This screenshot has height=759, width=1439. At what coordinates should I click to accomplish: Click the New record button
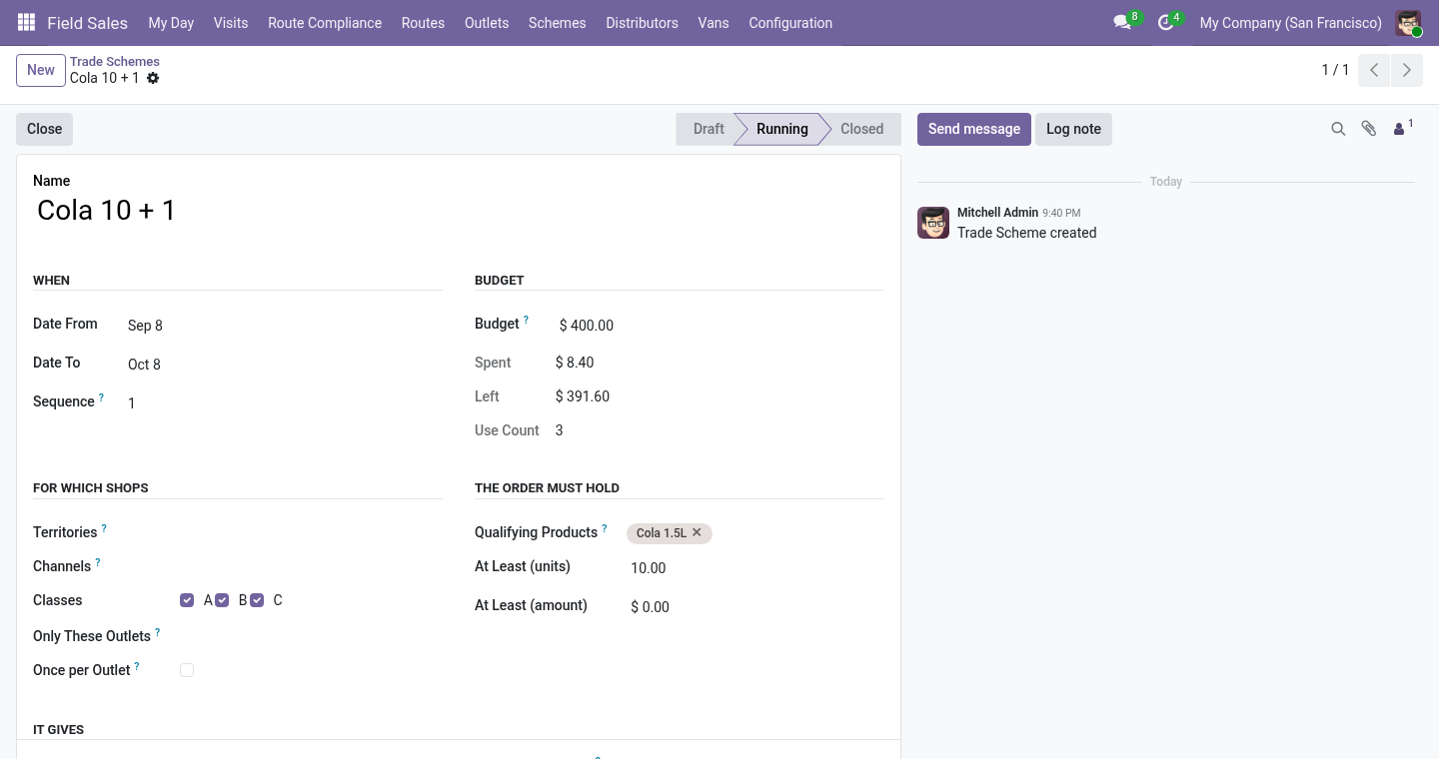[x=41, y=70]
